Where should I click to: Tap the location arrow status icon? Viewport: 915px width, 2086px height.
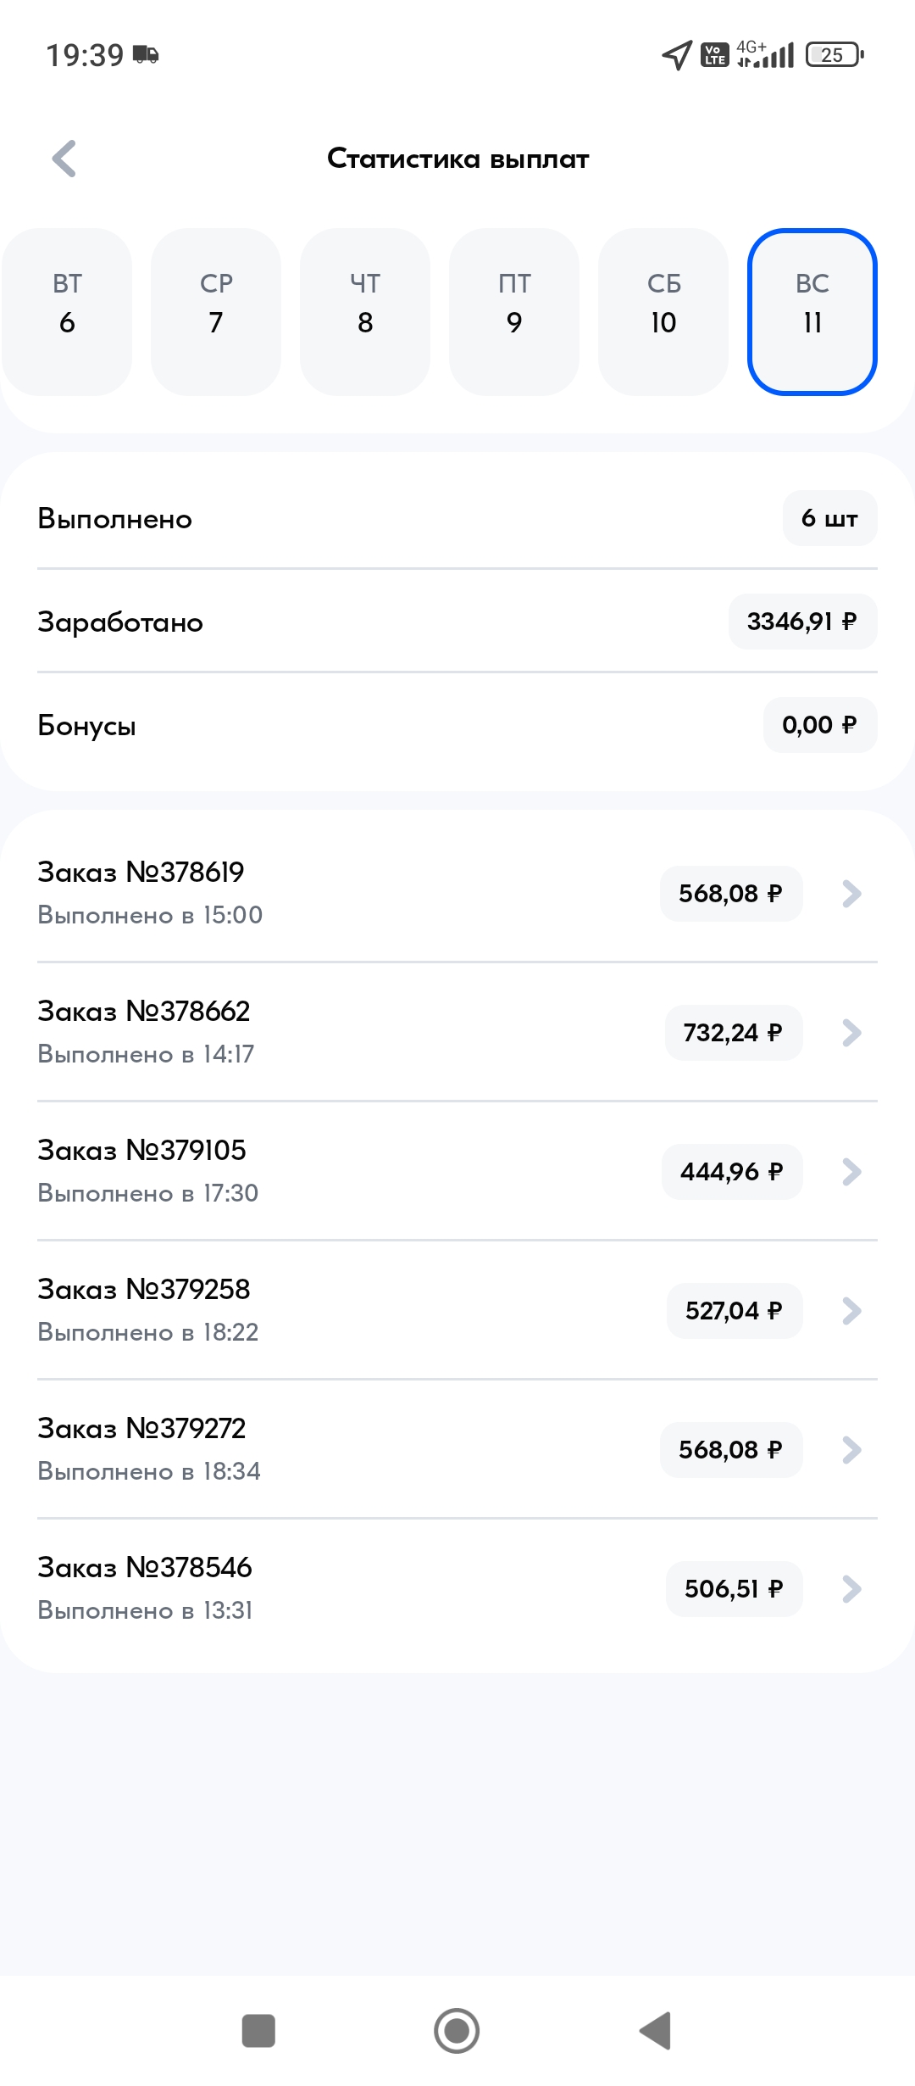point(676,56)
